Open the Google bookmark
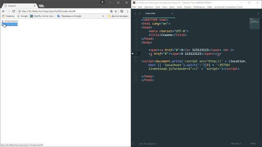The width and height of the screenshot is (262, 147). click(23, 16)
